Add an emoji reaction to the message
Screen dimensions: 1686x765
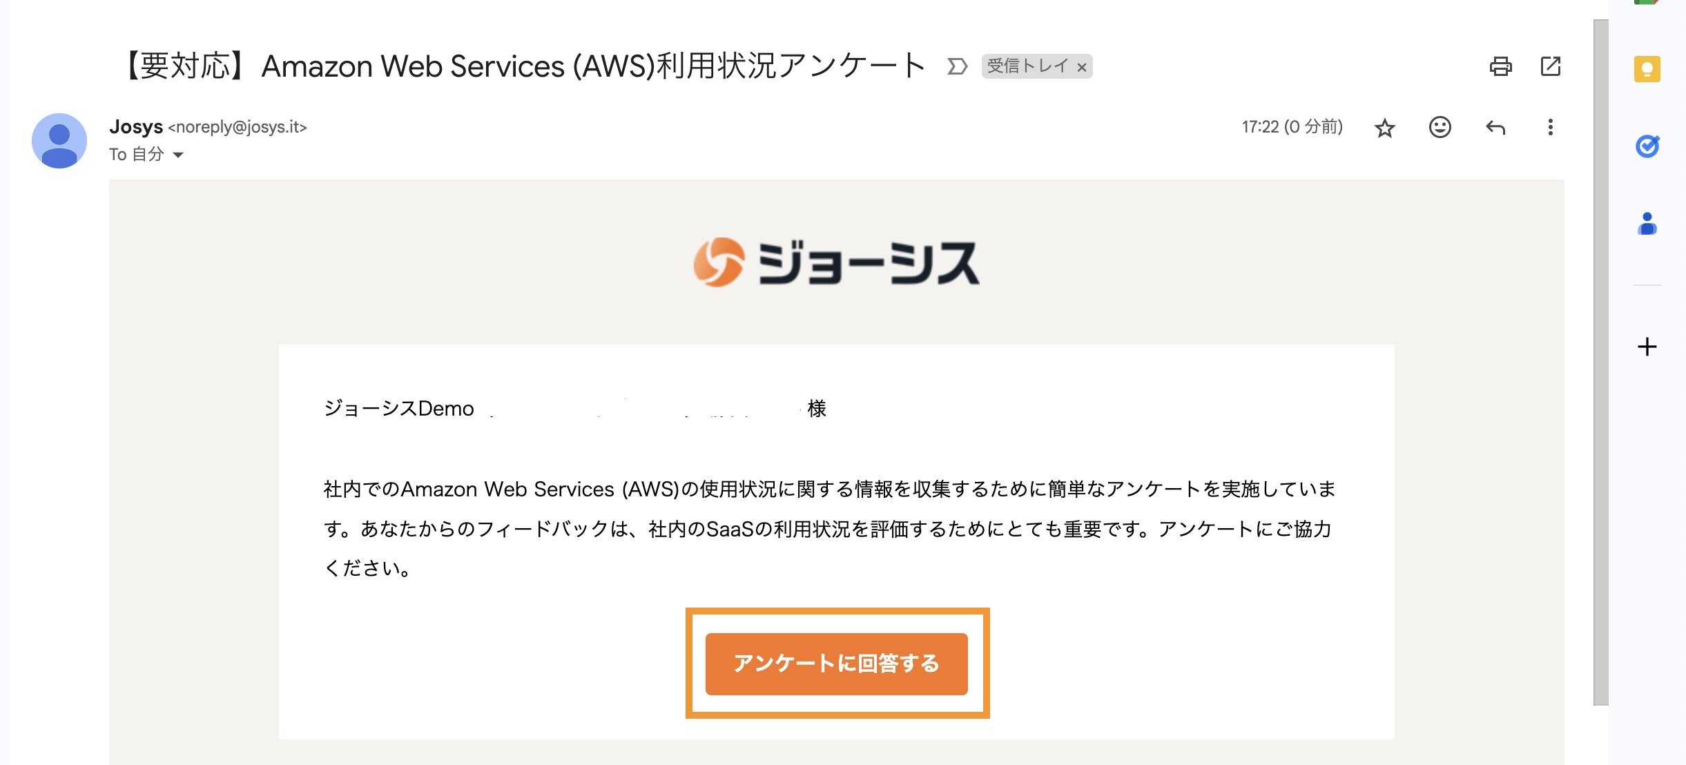[1440, 127]
